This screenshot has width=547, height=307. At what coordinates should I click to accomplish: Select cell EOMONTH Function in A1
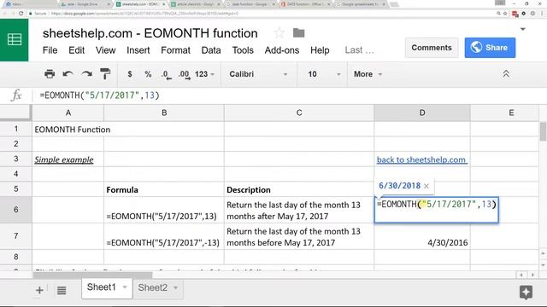(x=68, y=129)
